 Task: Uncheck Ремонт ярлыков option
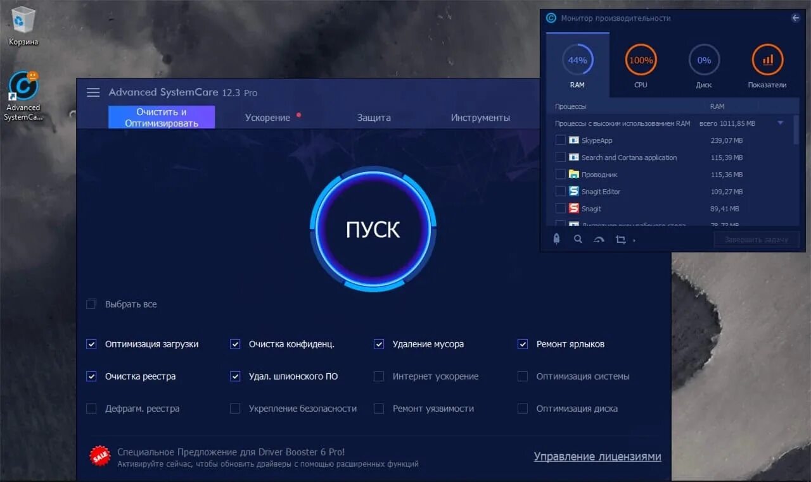[523, 344]
